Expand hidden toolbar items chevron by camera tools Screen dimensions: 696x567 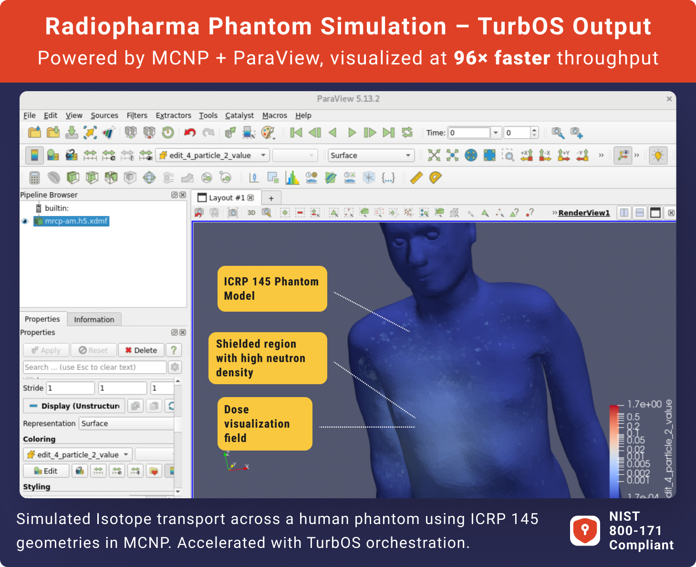601,155
